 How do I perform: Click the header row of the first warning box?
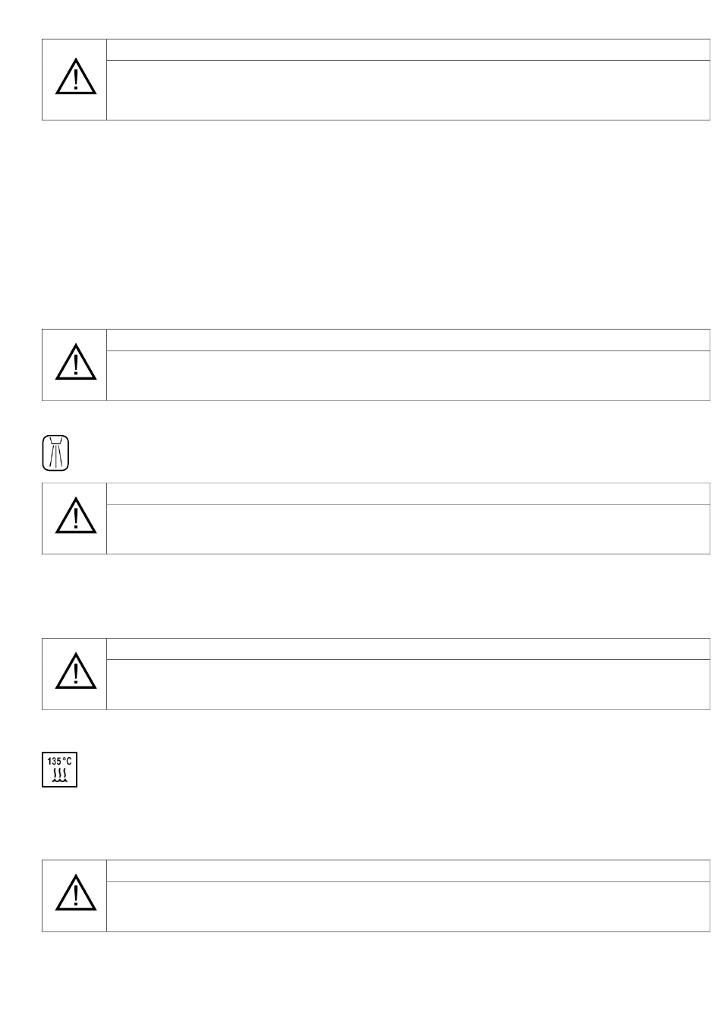point(408,50)
